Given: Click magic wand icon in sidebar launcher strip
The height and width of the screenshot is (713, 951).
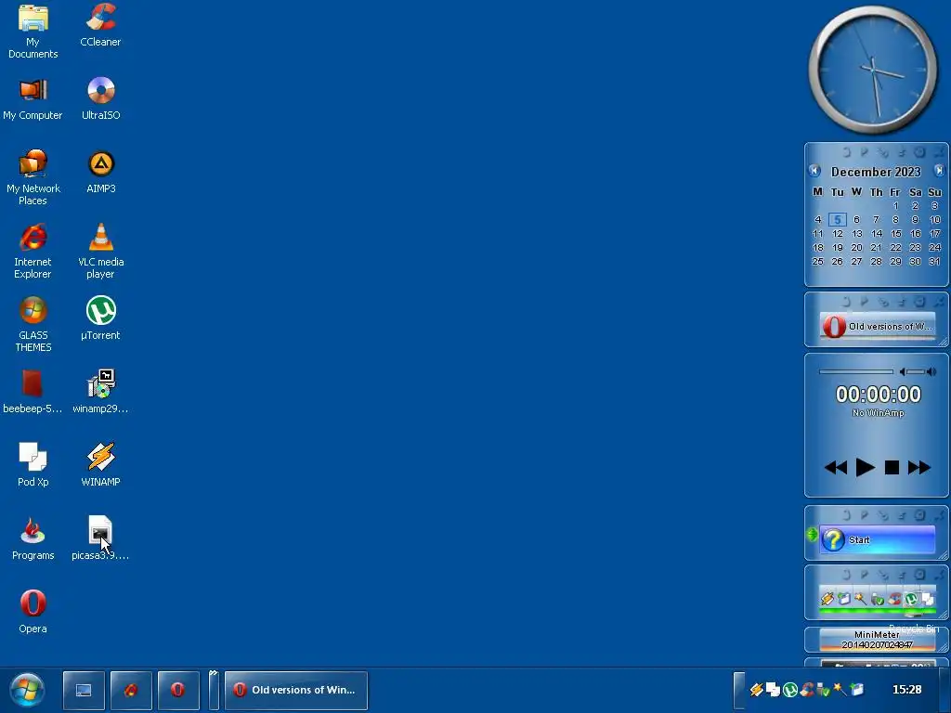Looking at the screenshot, I should [860, 599].
